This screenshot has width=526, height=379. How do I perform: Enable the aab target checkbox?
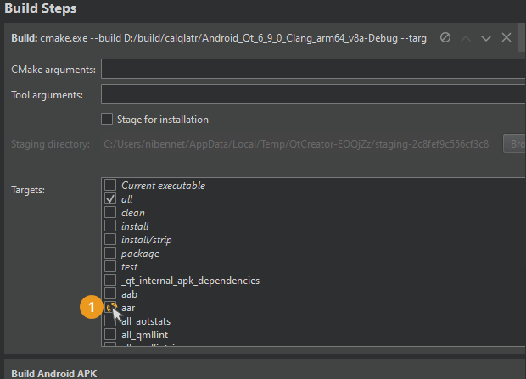point(109,293)
